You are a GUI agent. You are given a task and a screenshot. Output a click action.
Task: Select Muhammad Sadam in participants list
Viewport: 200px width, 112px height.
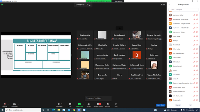[x=183, y=32]
